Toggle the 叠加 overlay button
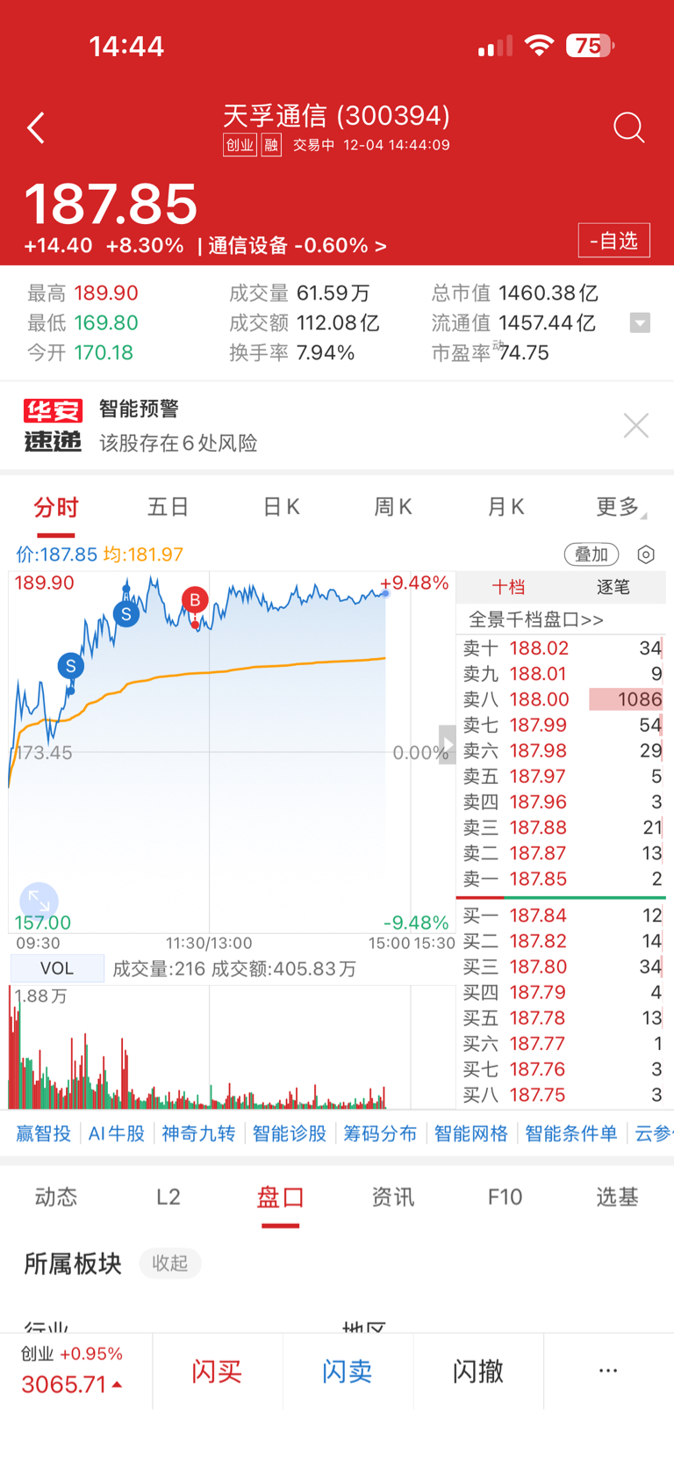This screenshot has width=674, height=1463. [592, 554]
